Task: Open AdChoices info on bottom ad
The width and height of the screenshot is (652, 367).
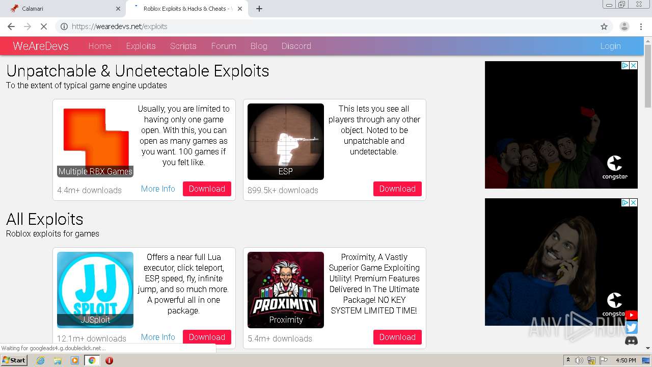Action: tap(626, 202)
